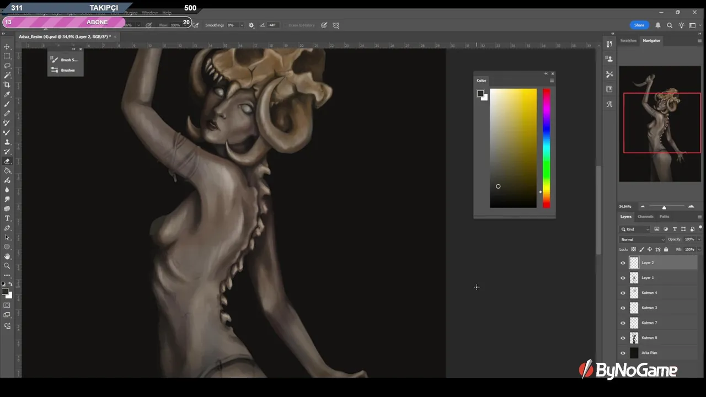Viewport: 706px width, 397px height.
Task: Activate the Eyedropper tool
Action: (x=7, y=94)
